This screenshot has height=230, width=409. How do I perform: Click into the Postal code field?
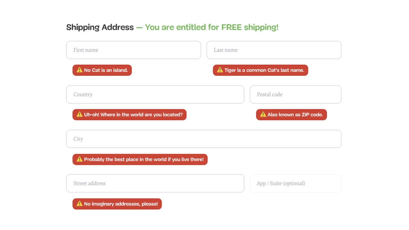pyautogui.click(x=295, y=94)
